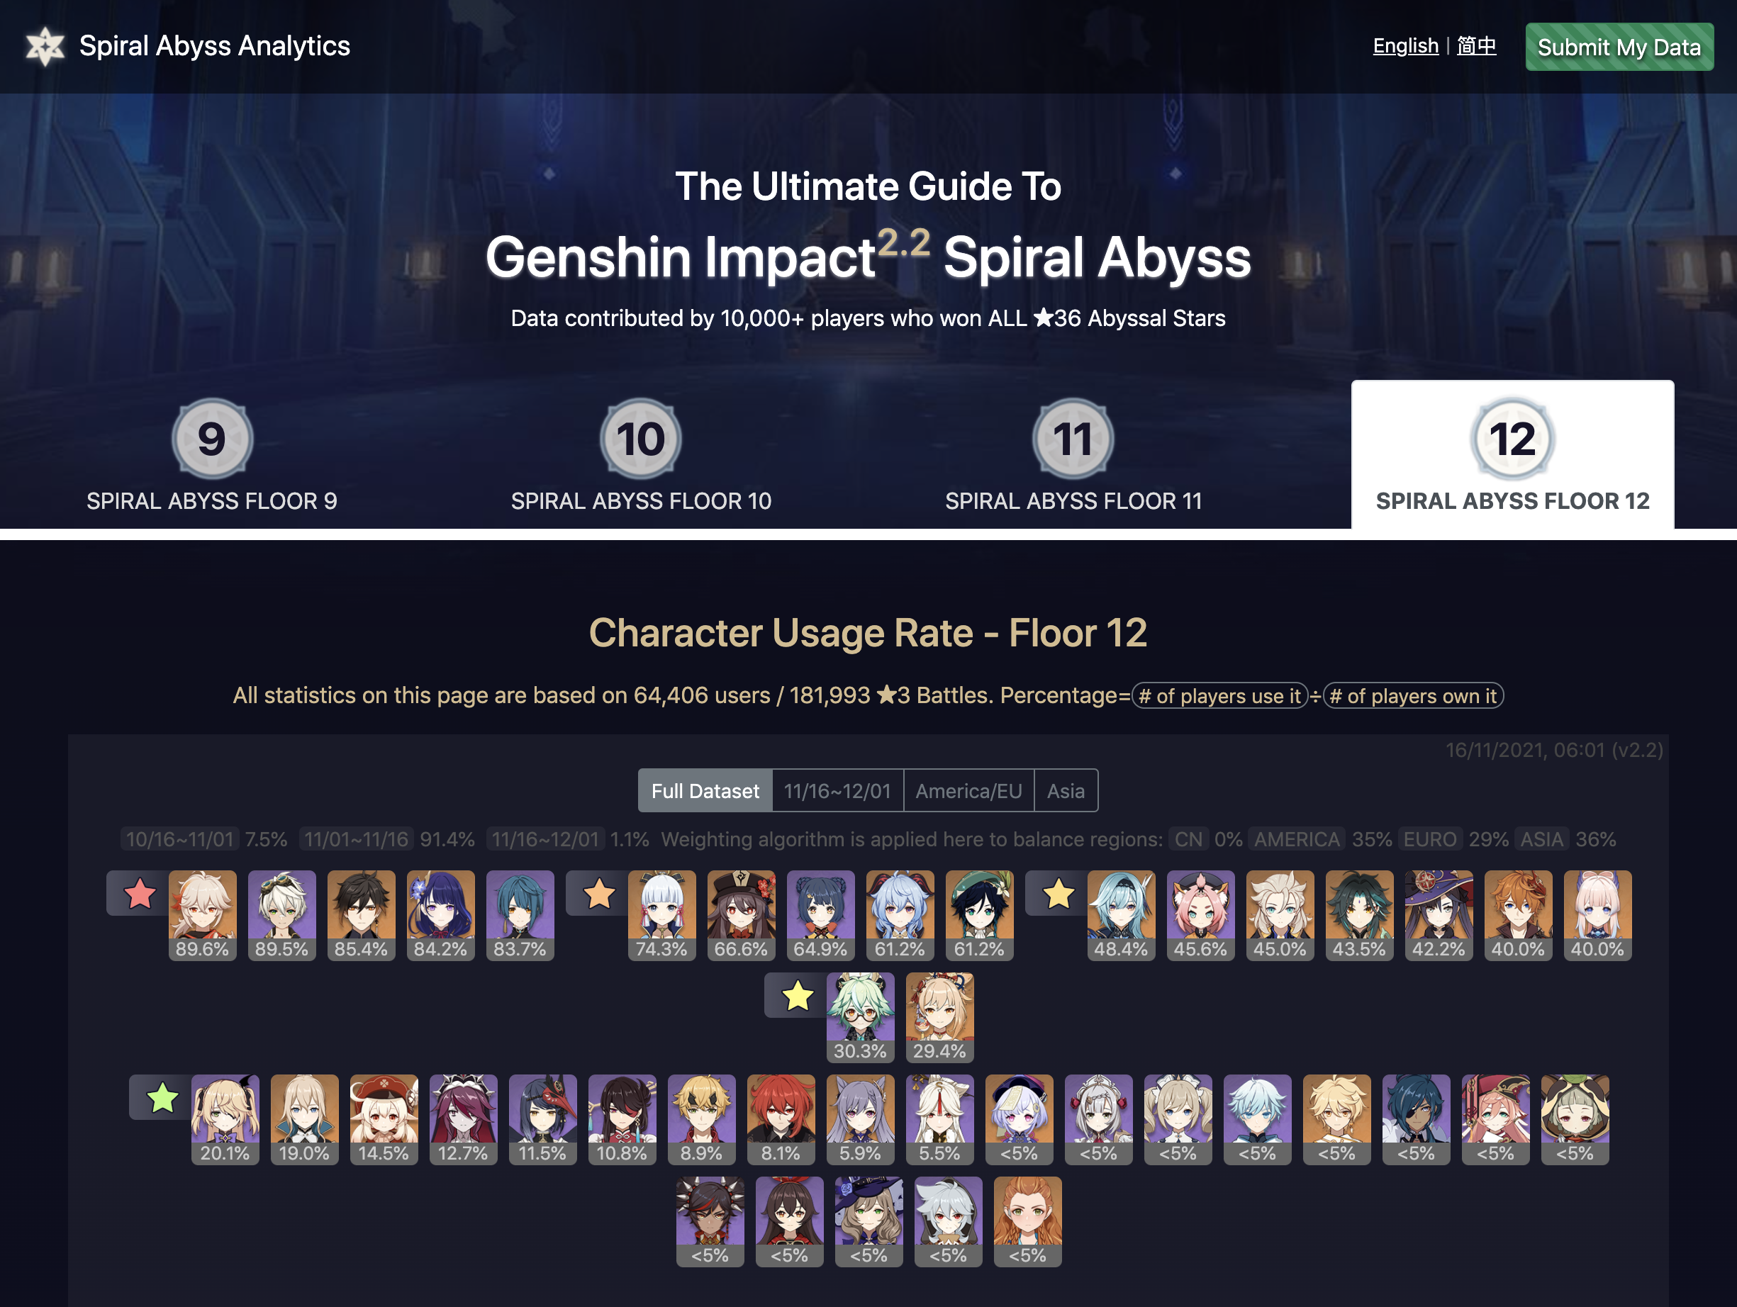Select the character avatar with 30.3% usage

pyautogui.click(x=861, y=1017)
